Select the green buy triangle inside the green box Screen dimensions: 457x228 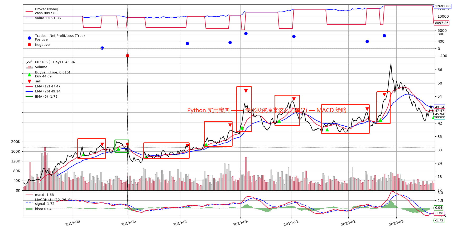tap(118, 149)
